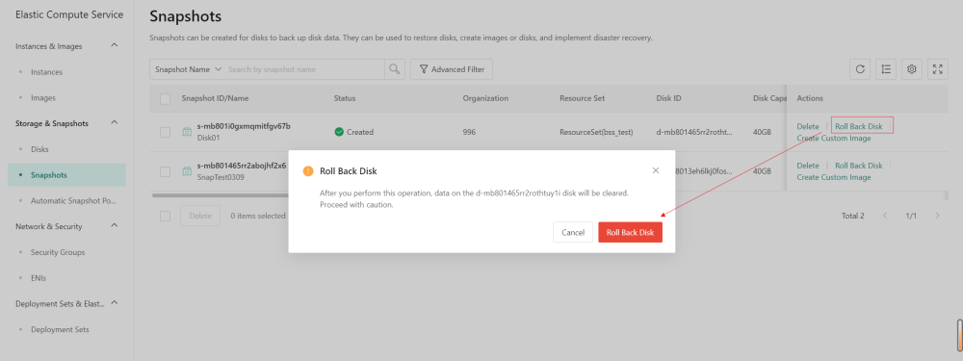Open table settings gear icon
Viewport: 963px width, 361px height.
[x=912, y=69]
